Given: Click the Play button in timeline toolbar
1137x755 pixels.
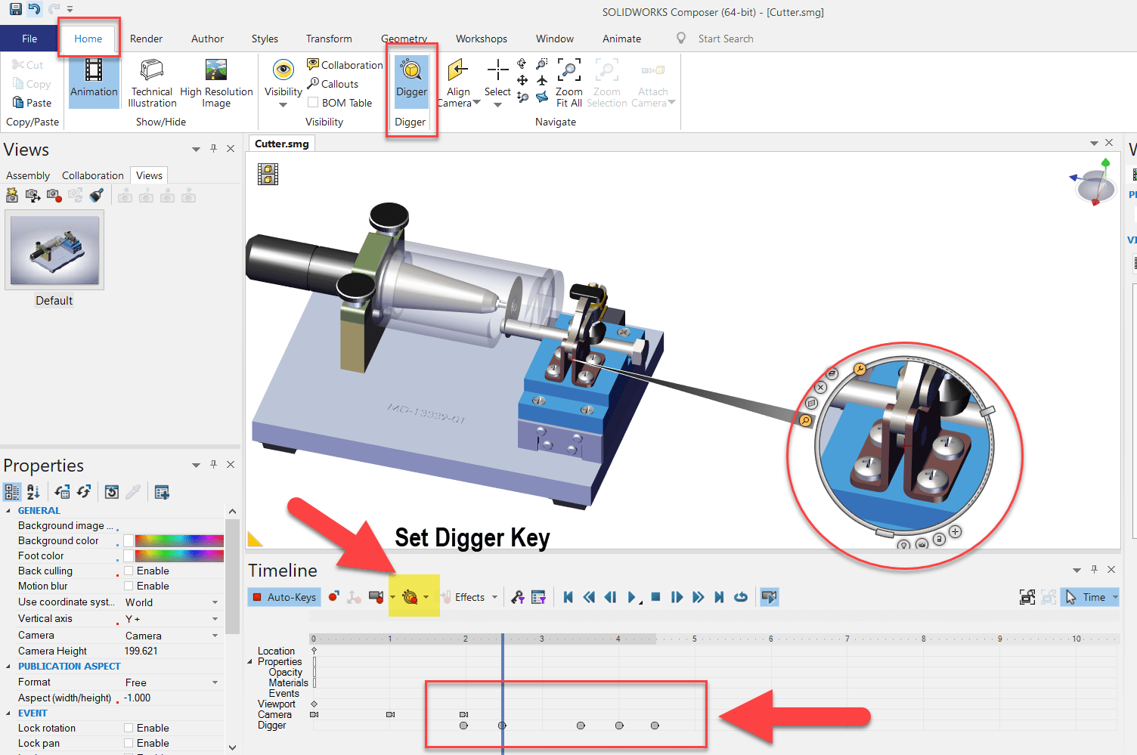Looking at the screenshot, I should tap(632, 597).
